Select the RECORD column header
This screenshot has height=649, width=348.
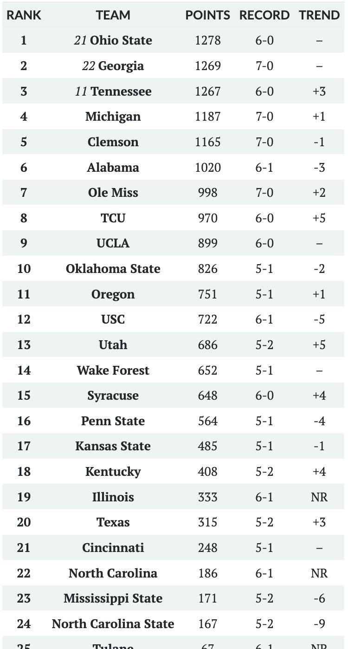click(x=264, y=15)
